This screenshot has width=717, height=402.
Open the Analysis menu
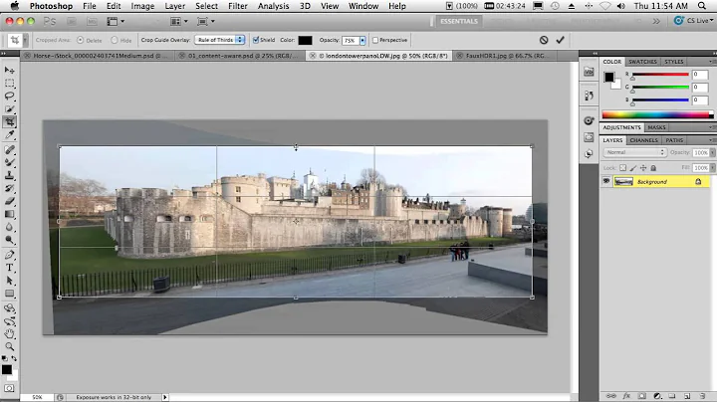tap(273, 6)
